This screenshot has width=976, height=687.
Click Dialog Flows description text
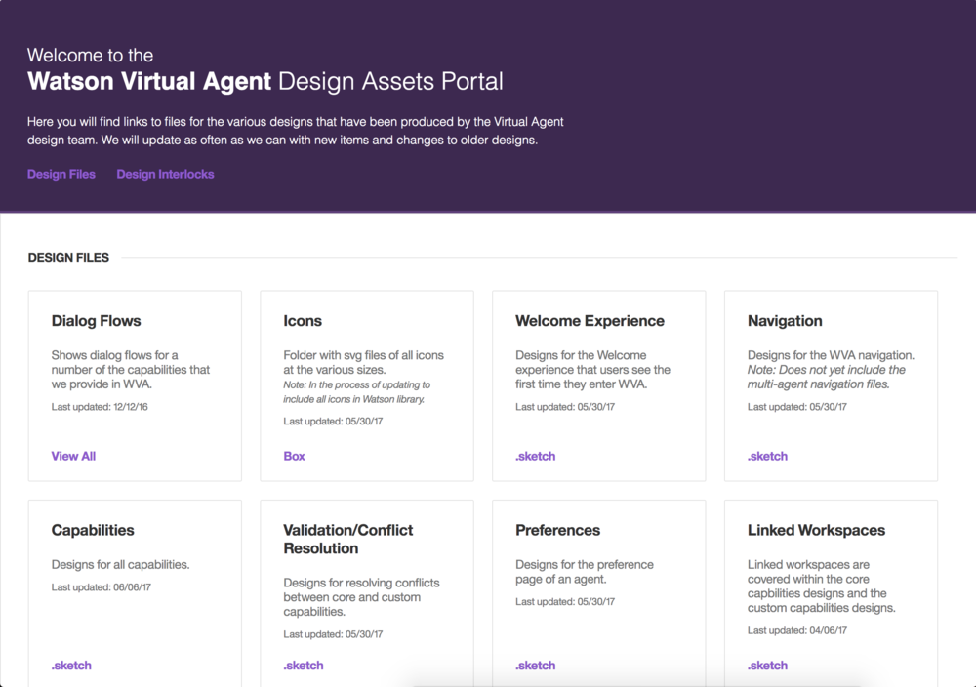point(131,370)
